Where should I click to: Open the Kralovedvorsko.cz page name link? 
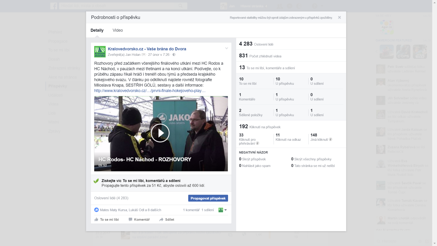(x=147, y=49)
